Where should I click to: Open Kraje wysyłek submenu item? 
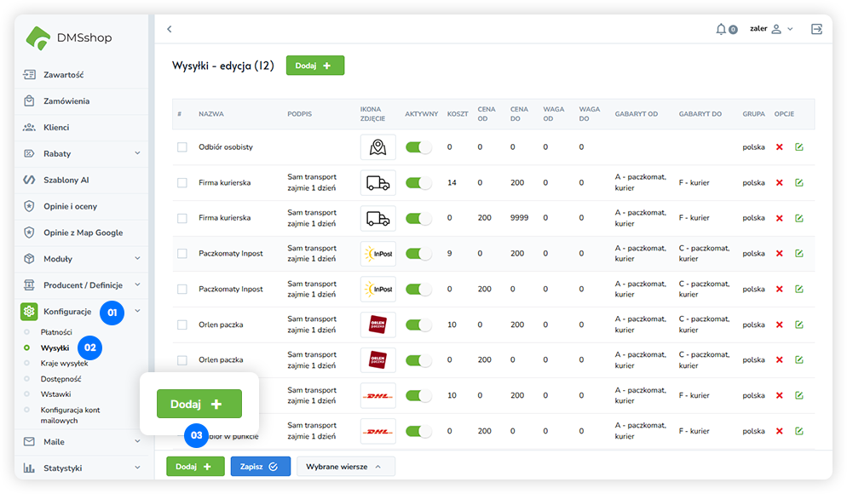point(64,364)
